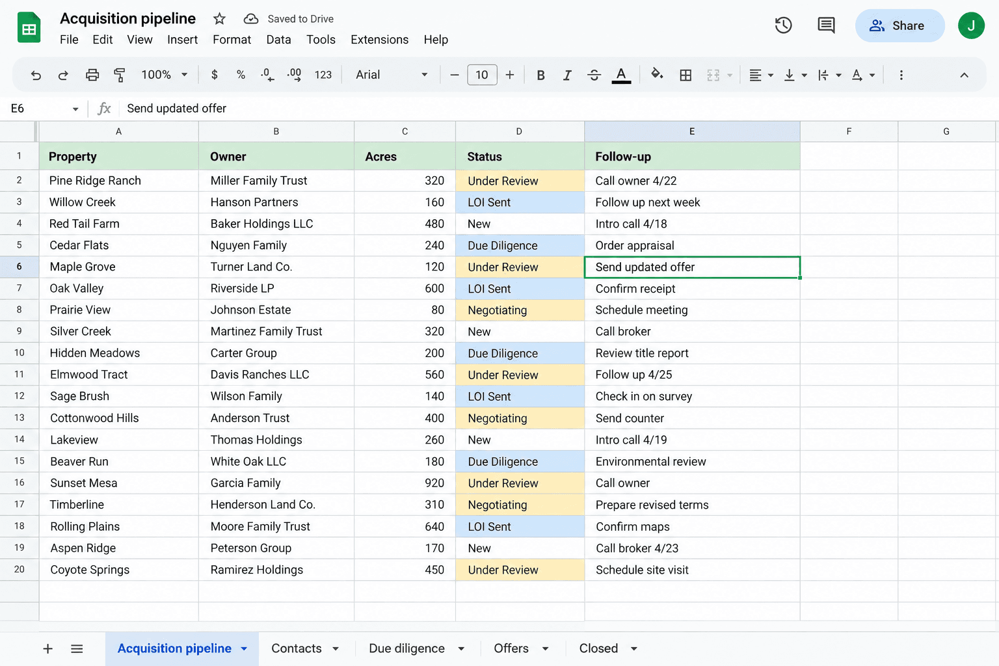This screenshot has height=666, width=999.
Task: Open the zoom level dropdown
Action: (165, 75)
